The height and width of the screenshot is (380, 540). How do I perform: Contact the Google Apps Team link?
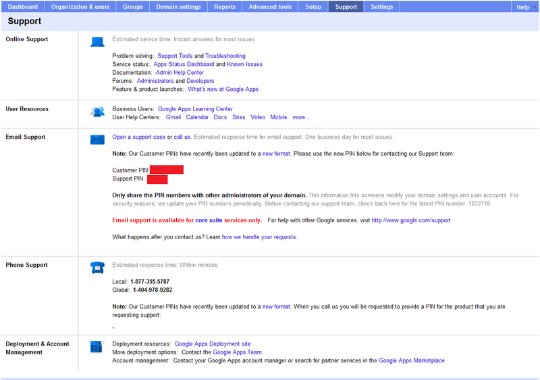(x=238, y=352)
